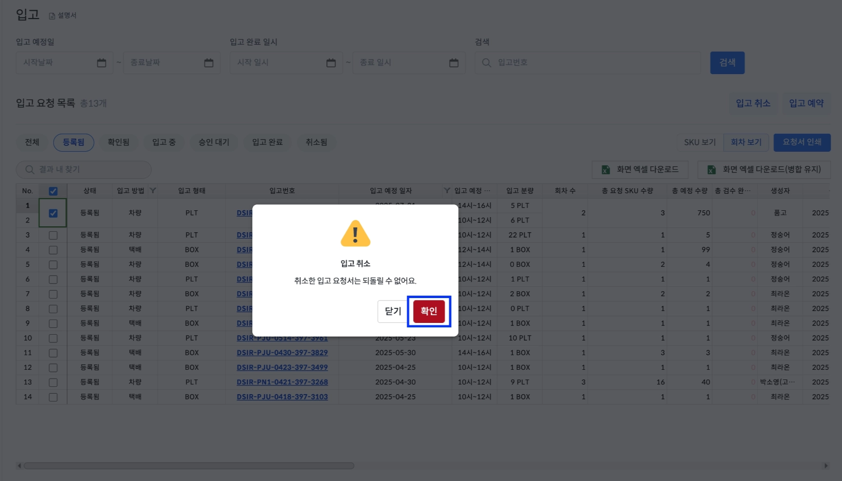Check the checkbox for row 7
The height and width of the screenshot is (481, 842).
tap(53, 294)
